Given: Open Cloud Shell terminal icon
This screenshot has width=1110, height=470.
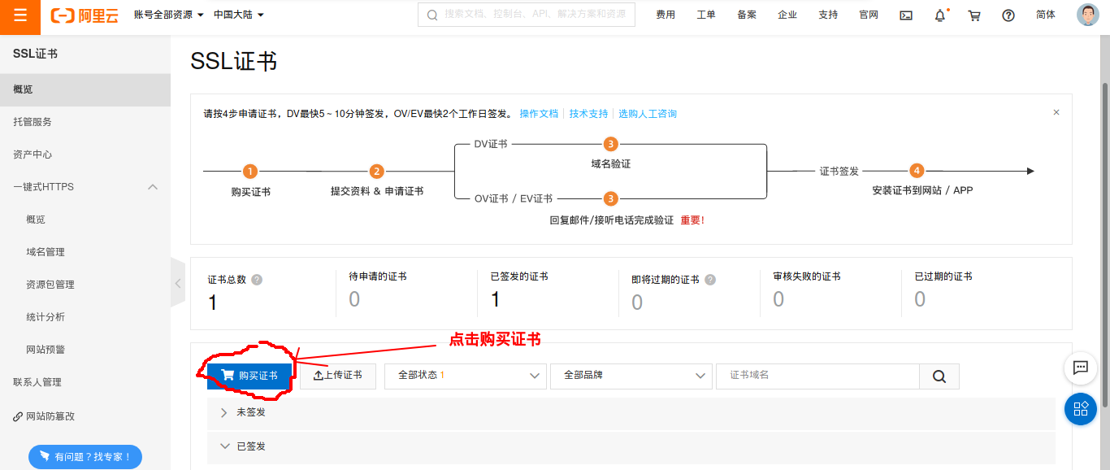Looking at the screenshot, I should point(906,15).
